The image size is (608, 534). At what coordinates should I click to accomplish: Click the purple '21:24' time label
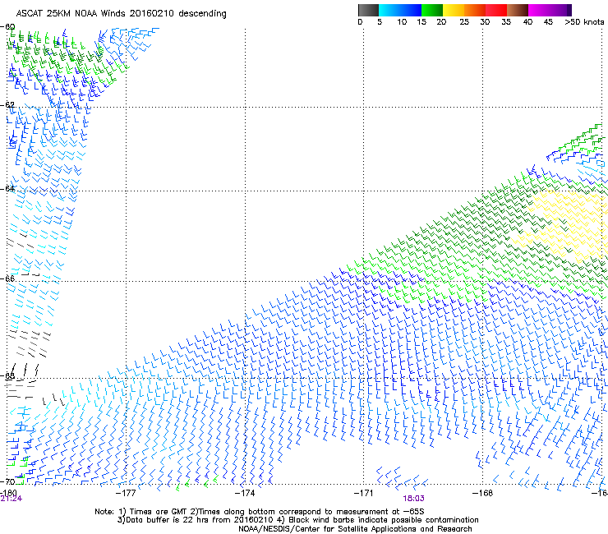click(x=11, y=499)
